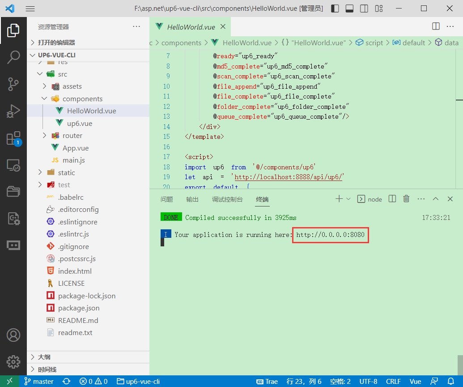463x387 pixels.
Task: Toggle the secondary sidebar layout button
Action: 364,9
